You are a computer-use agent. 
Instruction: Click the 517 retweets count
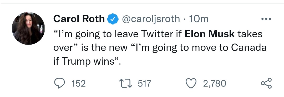click(x=144, y=83)
